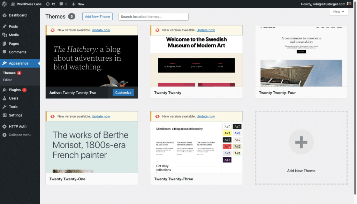Click the Tools wrench icon
This screenshot has height=204, width=357.
pos(4,107)
